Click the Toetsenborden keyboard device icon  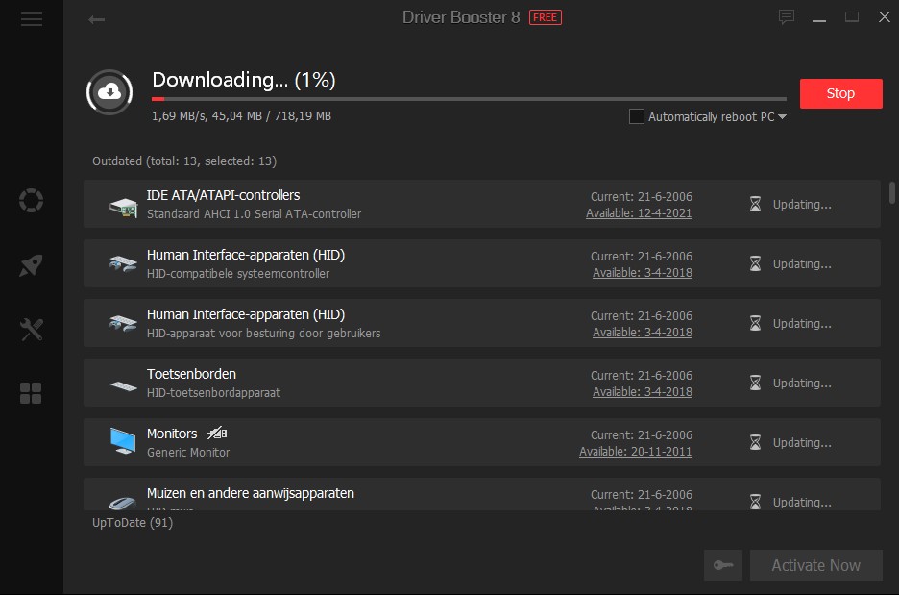pos(123,385)
